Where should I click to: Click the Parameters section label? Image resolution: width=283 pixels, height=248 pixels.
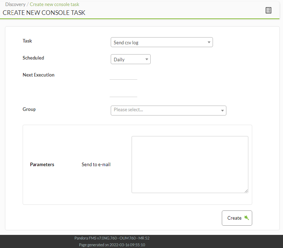coord(42,164)
